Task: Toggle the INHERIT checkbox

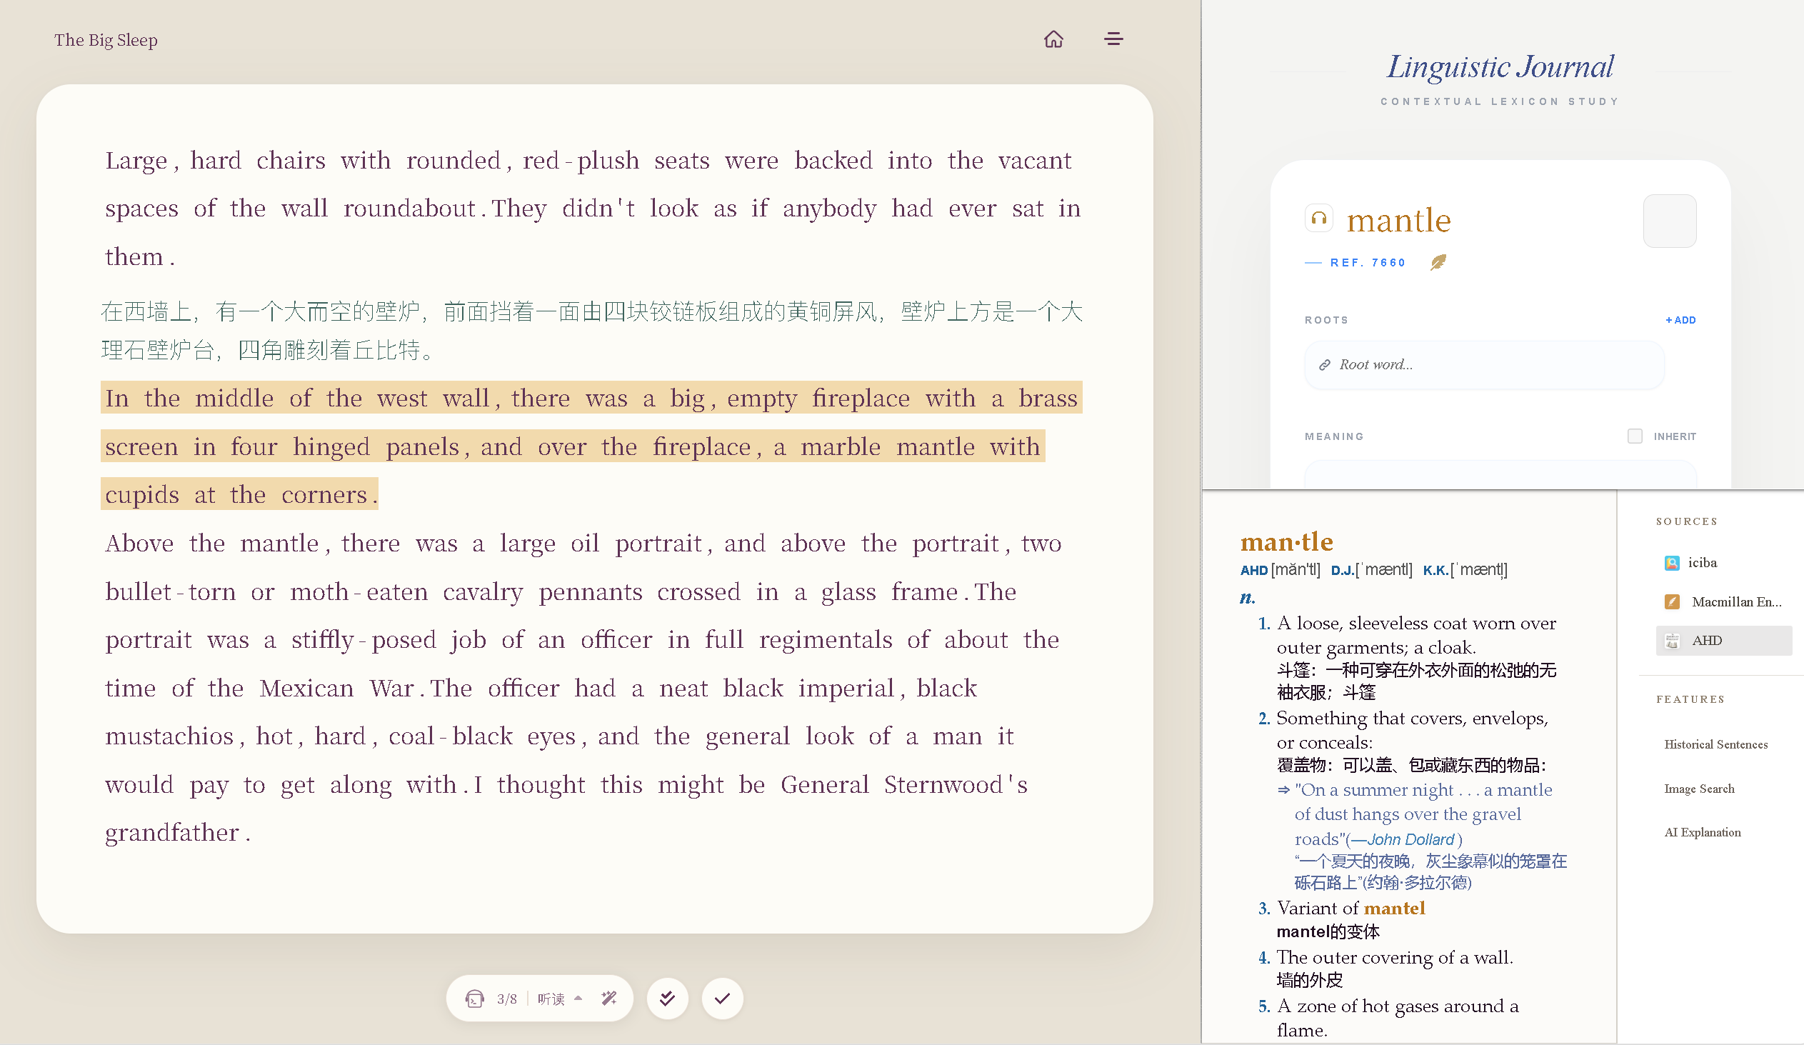Action: [1634, 436]
